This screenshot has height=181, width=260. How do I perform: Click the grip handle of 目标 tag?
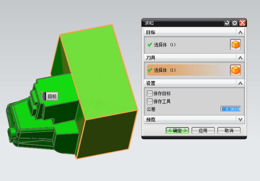[44, 96]
